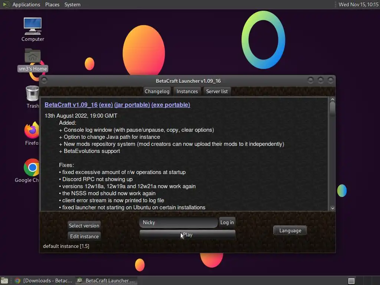The height and width of the screenshot is (285, 380).
Task: Click the BetaCraft Launcher title bar text
Action: tap(188, 81)
